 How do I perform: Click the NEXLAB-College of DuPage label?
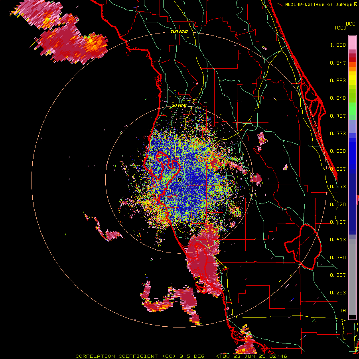pyautogui.click(x=318, y=4)
